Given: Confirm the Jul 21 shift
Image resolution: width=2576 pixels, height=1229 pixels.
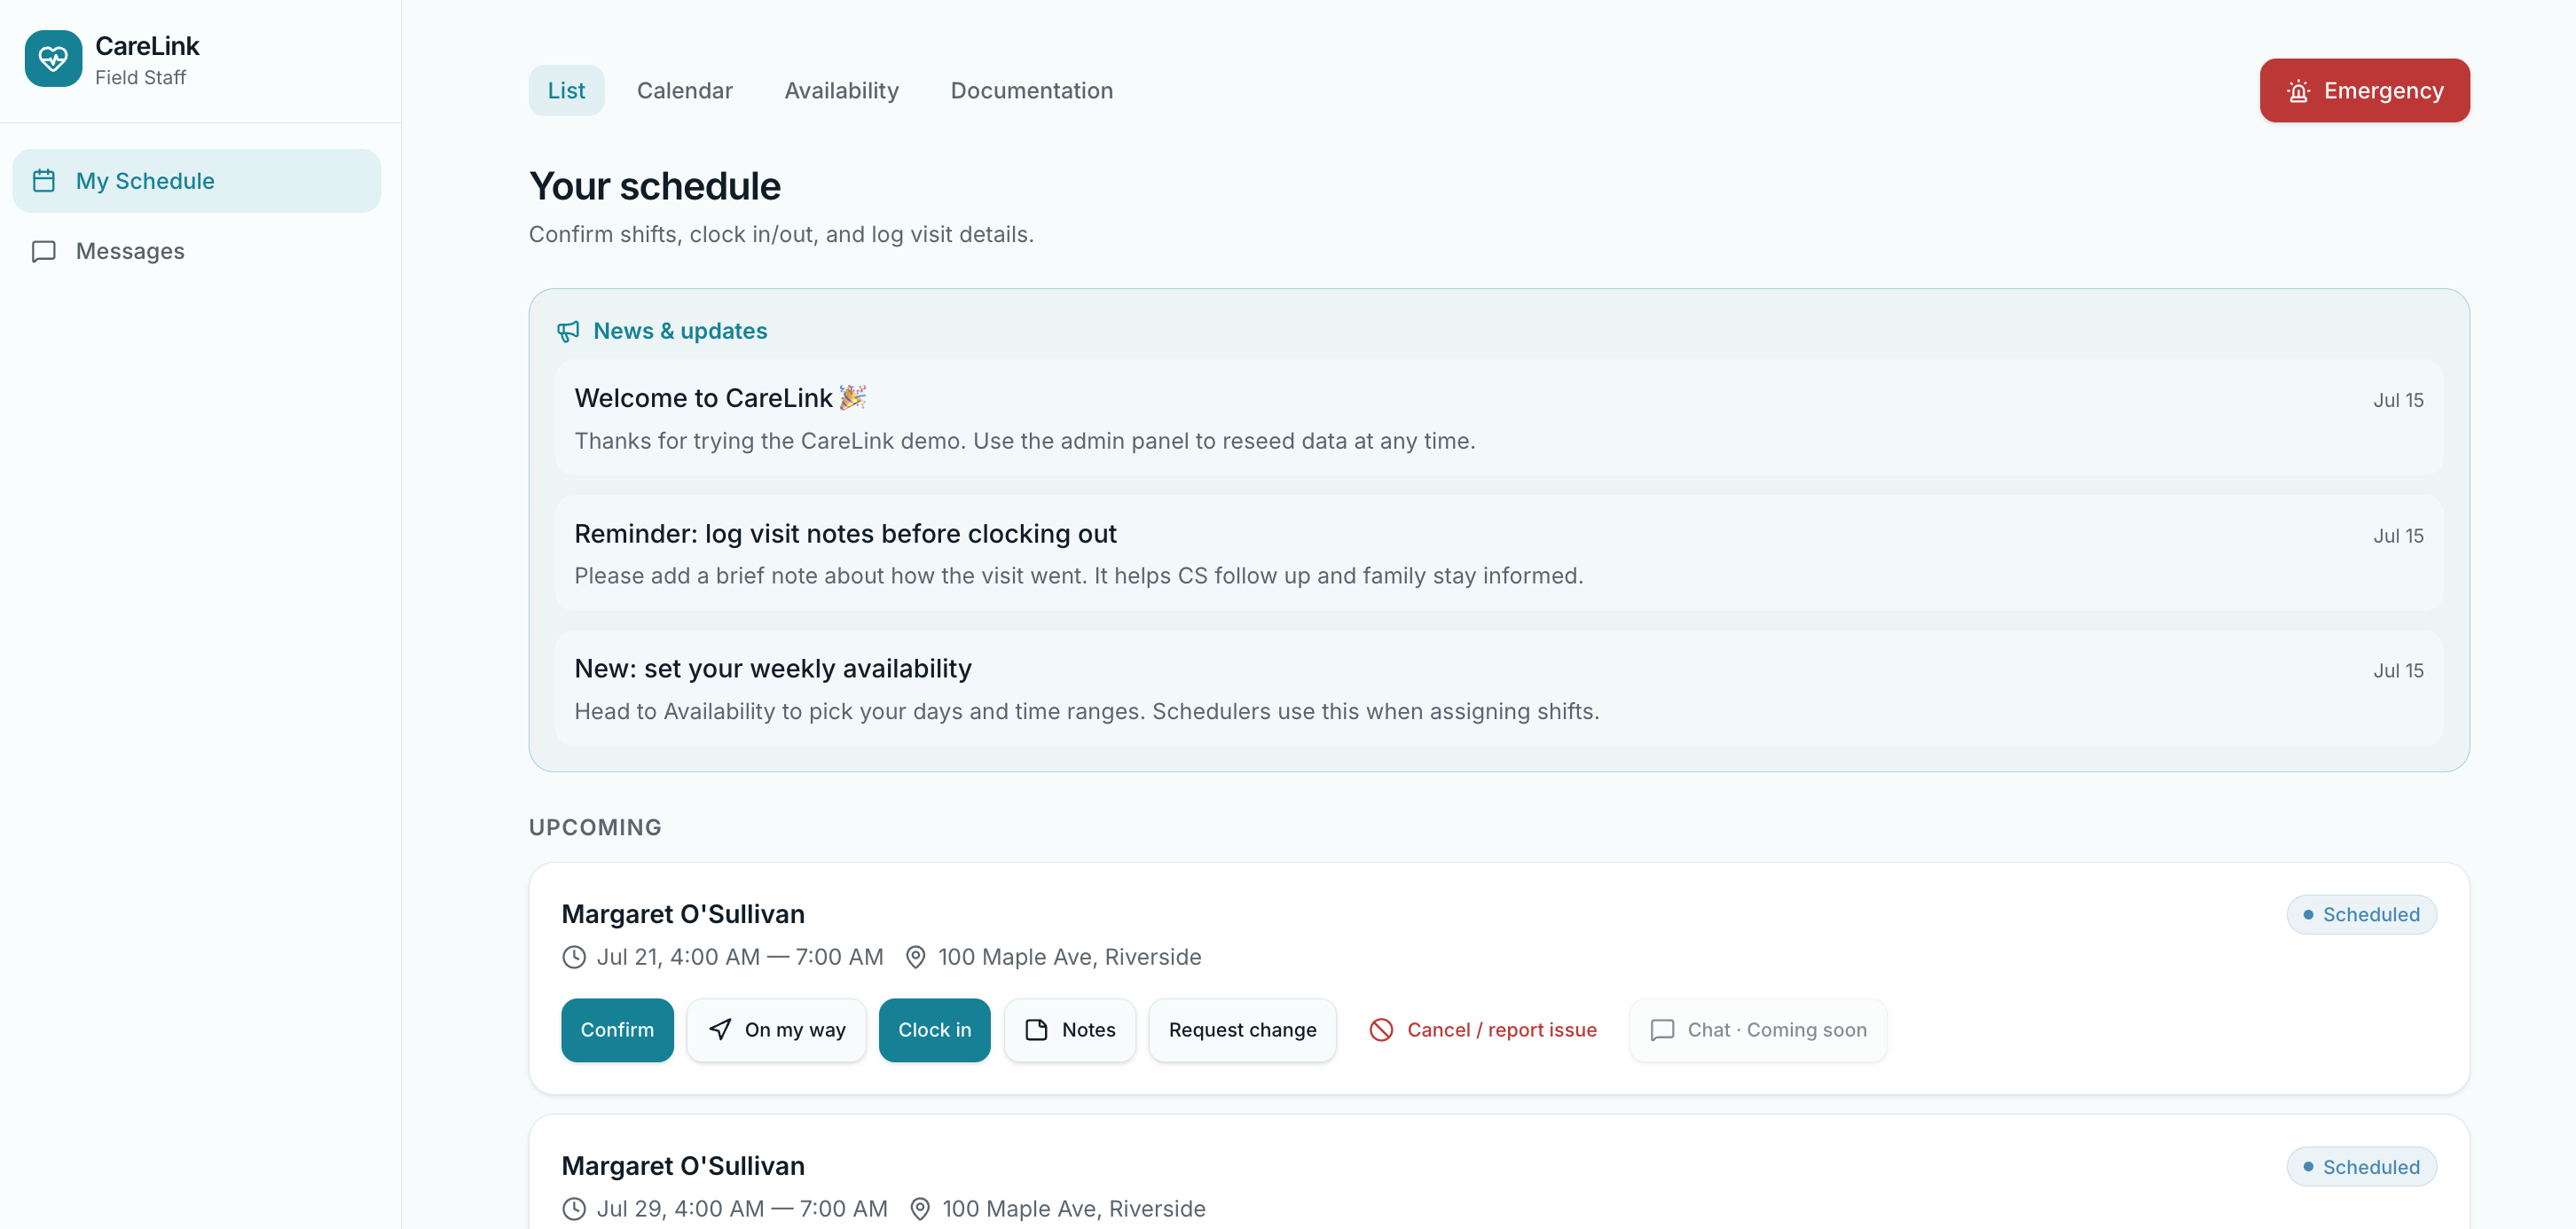Looking at the screenshot, I should [x=617, y=1030].
